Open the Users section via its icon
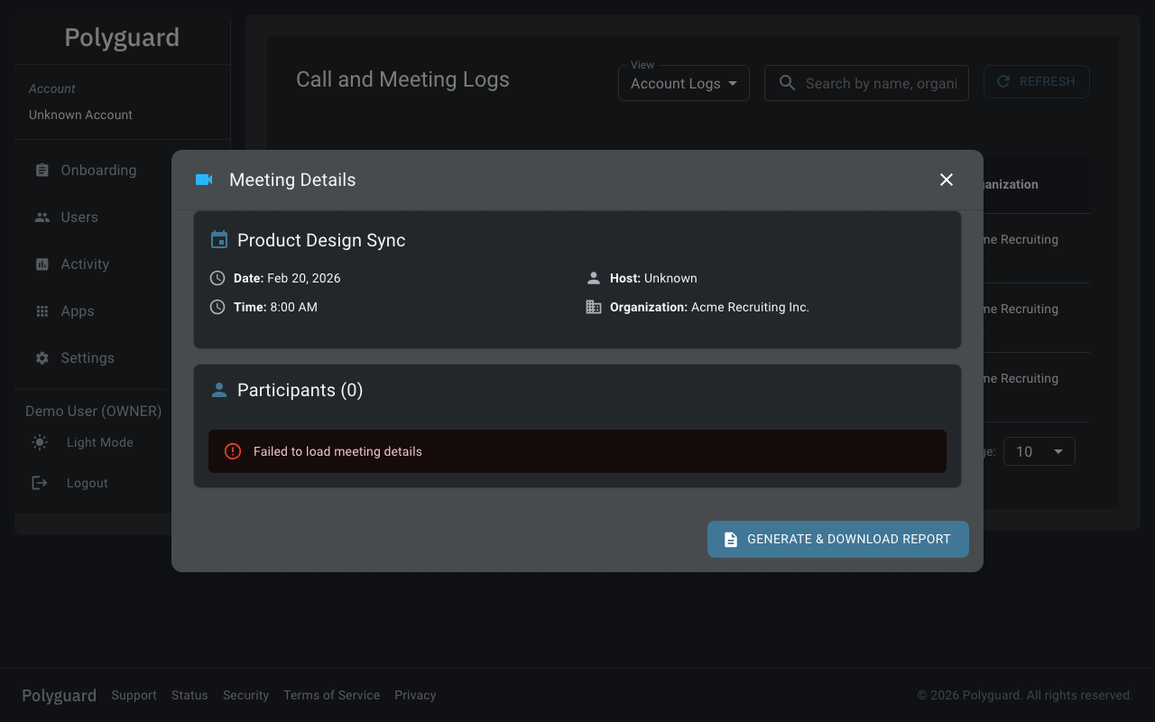The image size is (1155, 722). 42,217
